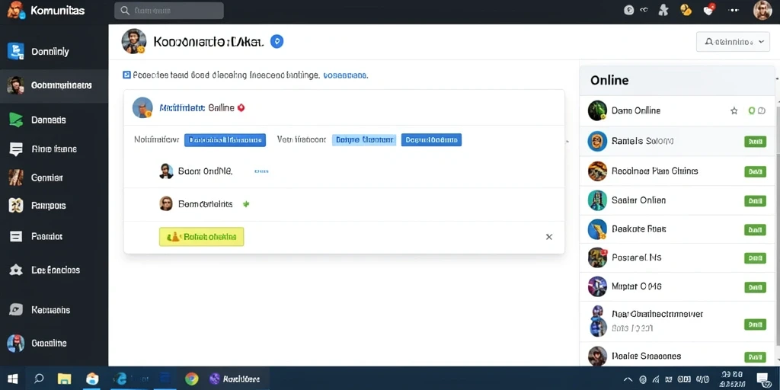
Task: Click the blue verified badge beside the page title
Action: [277, 42]
